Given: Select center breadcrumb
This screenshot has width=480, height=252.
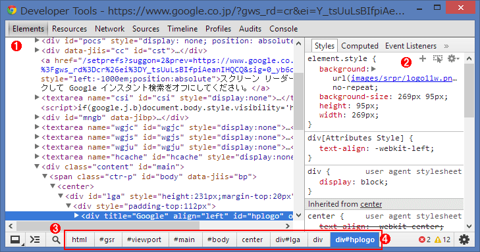Looking at the screenshot, I should pyautogui.click(x=252, y=240).
